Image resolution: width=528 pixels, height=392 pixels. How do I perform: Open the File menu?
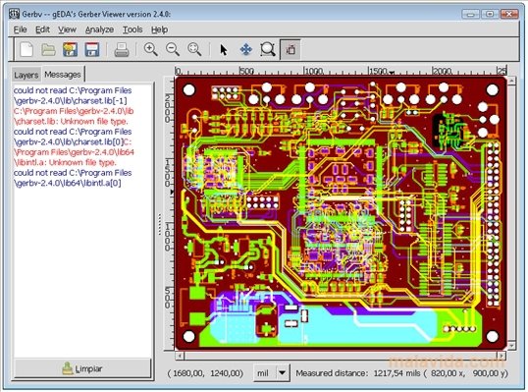(21, 29)
